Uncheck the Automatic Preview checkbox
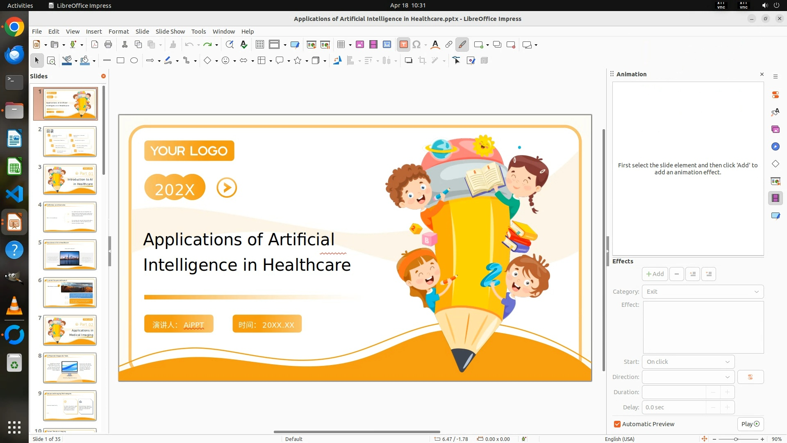The width and height of the screenshot is (787, 443). (617, 424)
